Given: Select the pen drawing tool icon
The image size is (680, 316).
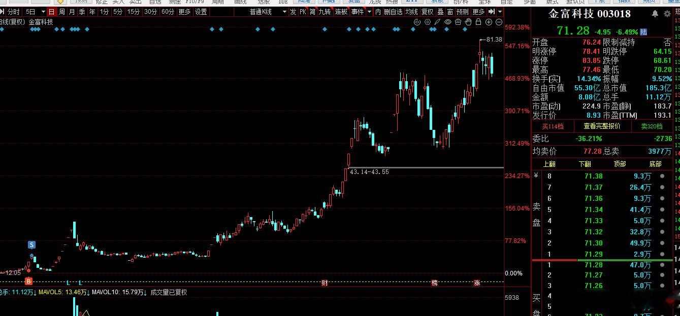Looking at the screenshot, I should coord(437,22).
